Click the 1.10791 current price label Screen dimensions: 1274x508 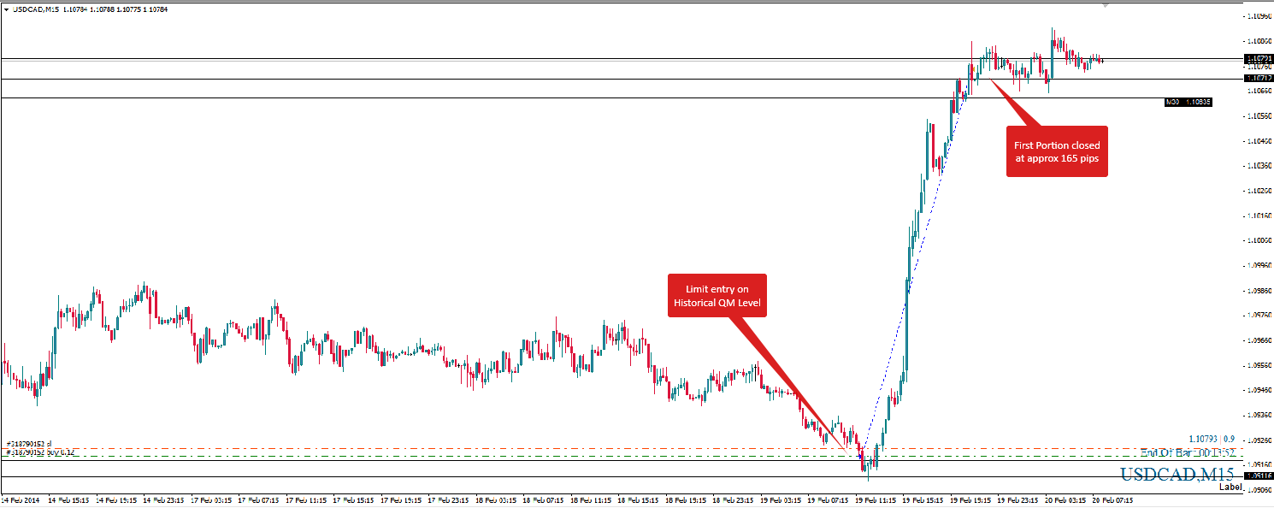(x=1257, y=59)
